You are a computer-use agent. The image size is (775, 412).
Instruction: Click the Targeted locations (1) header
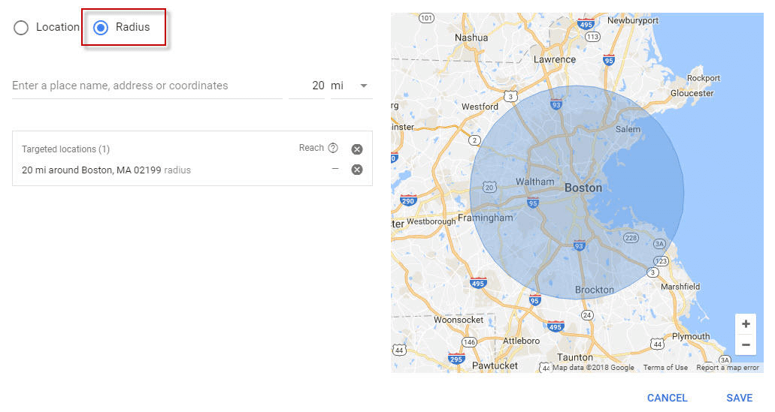[65, 149]
